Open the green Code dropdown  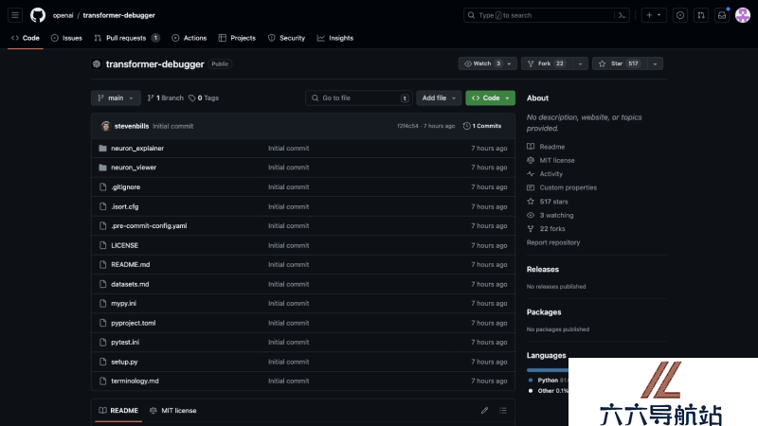[490, 98]
